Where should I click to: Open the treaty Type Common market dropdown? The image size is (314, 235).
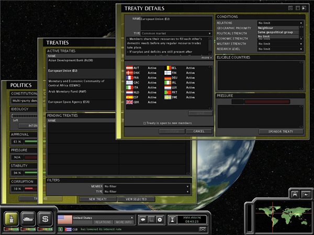click(x=176, y=33)
